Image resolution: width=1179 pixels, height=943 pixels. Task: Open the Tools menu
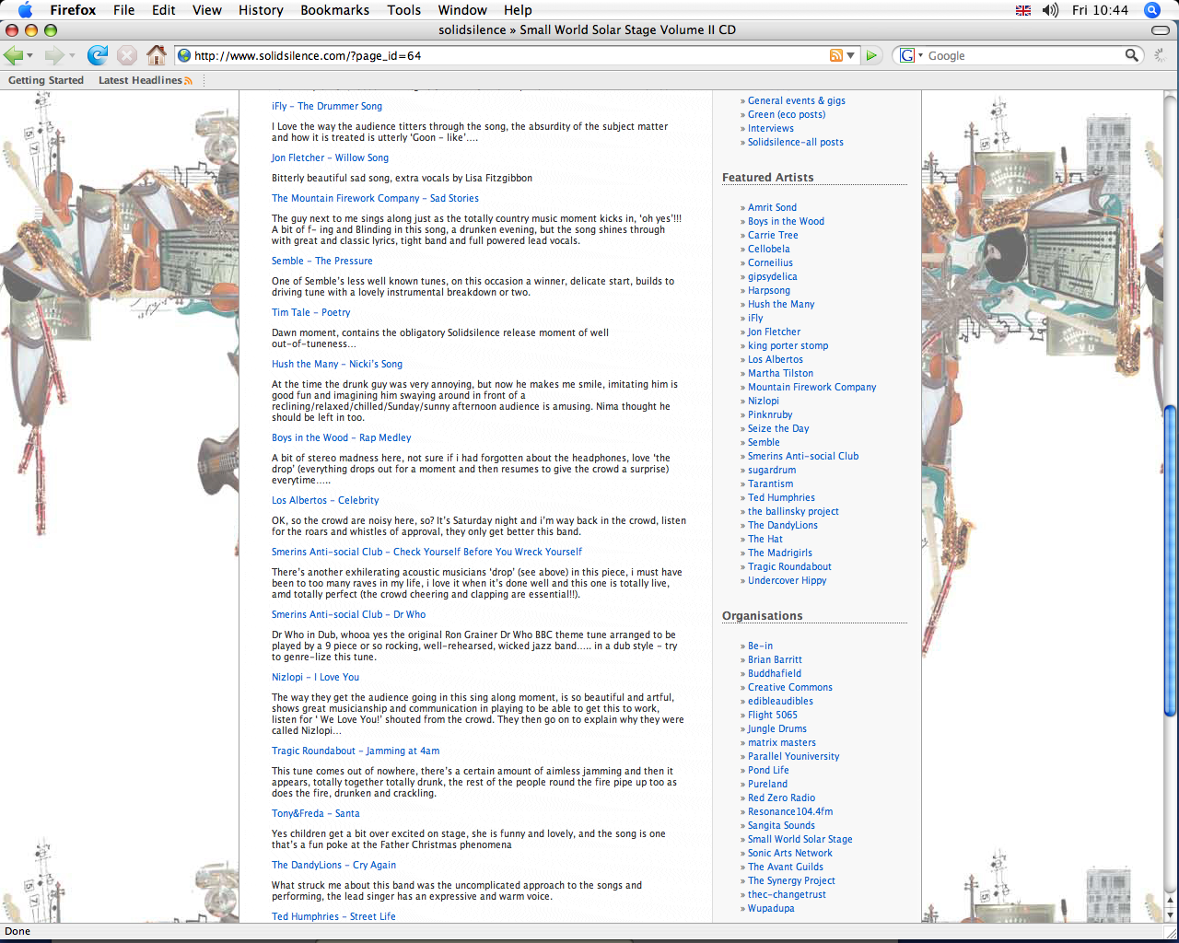[x=403, y=10]
